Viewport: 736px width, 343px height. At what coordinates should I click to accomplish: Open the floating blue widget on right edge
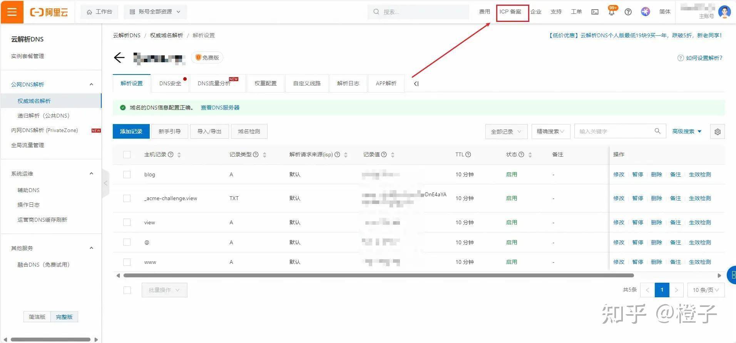[732, 275]
